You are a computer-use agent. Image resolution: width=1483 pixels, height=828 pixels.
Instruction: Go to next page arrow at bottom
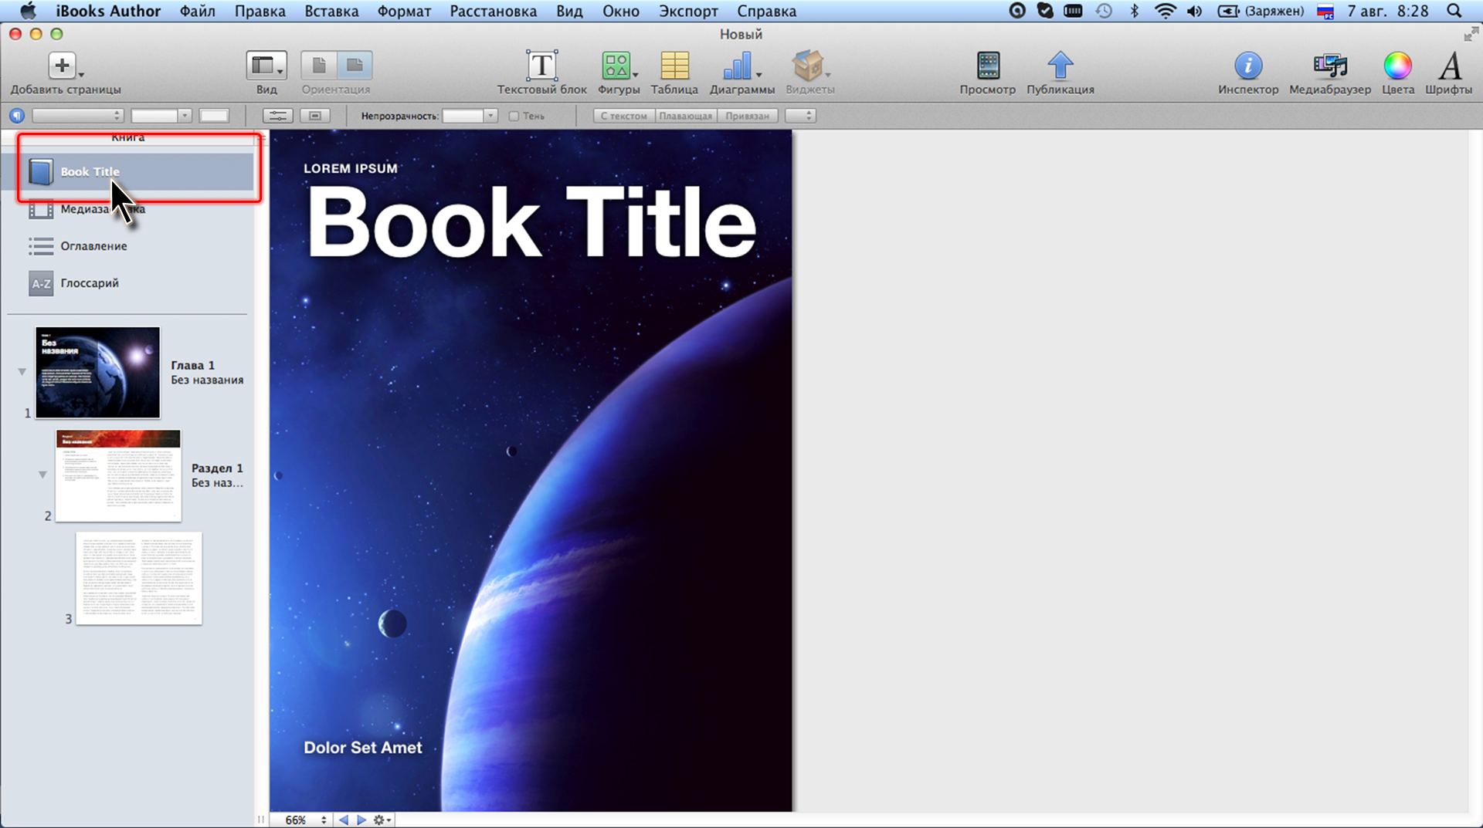click(x=361, y=820)
